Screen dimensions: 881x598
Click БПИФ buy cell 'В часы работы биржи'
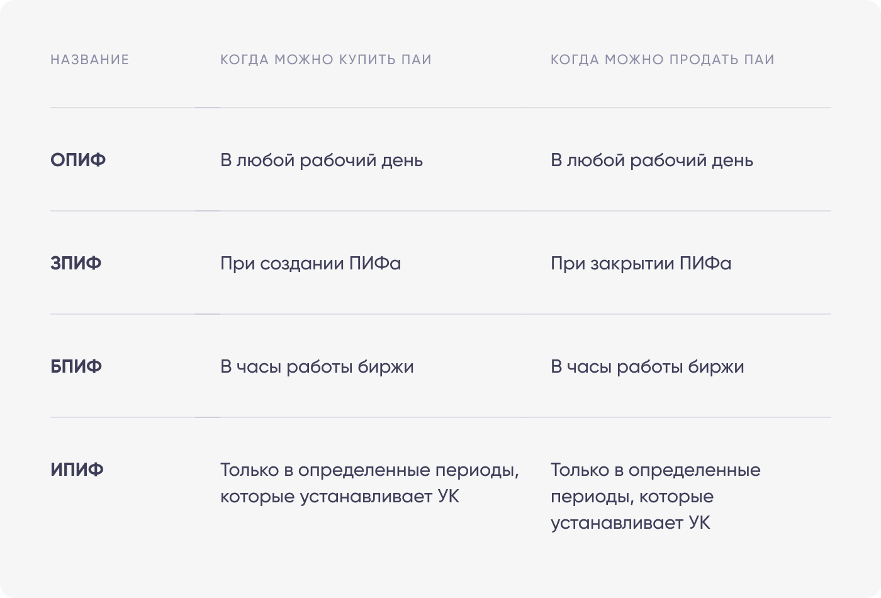[317, 367]
